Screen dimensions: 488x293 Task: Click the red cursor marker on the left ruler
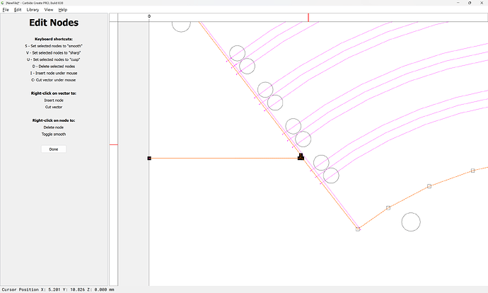113,145
